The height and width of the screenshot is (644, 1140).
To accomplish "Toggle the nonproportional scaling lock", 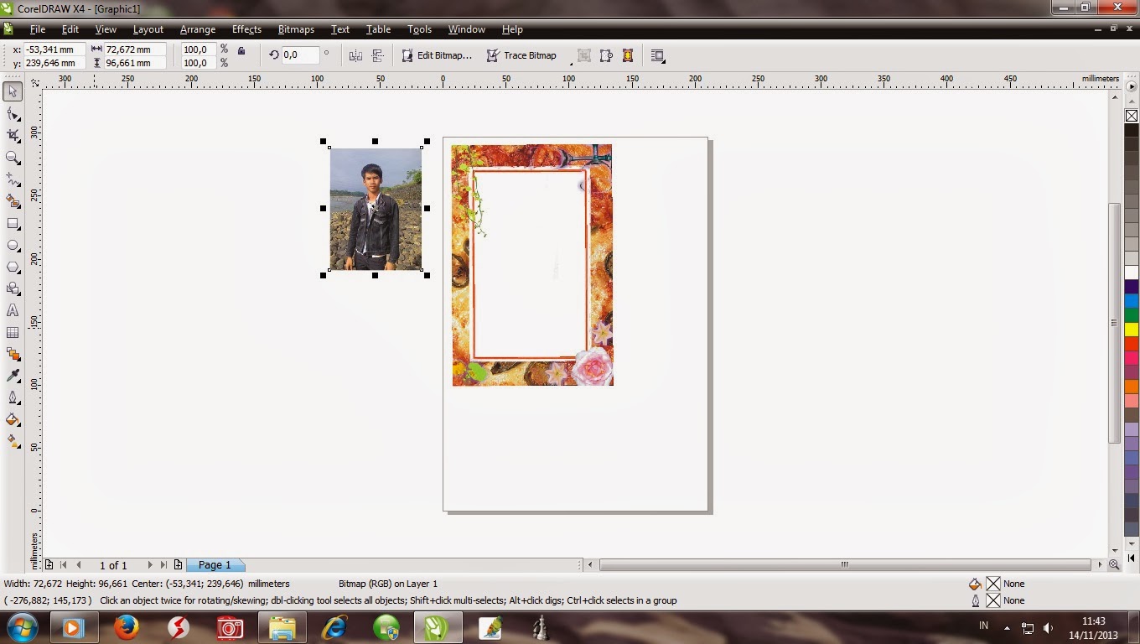I will coord(241,51).
